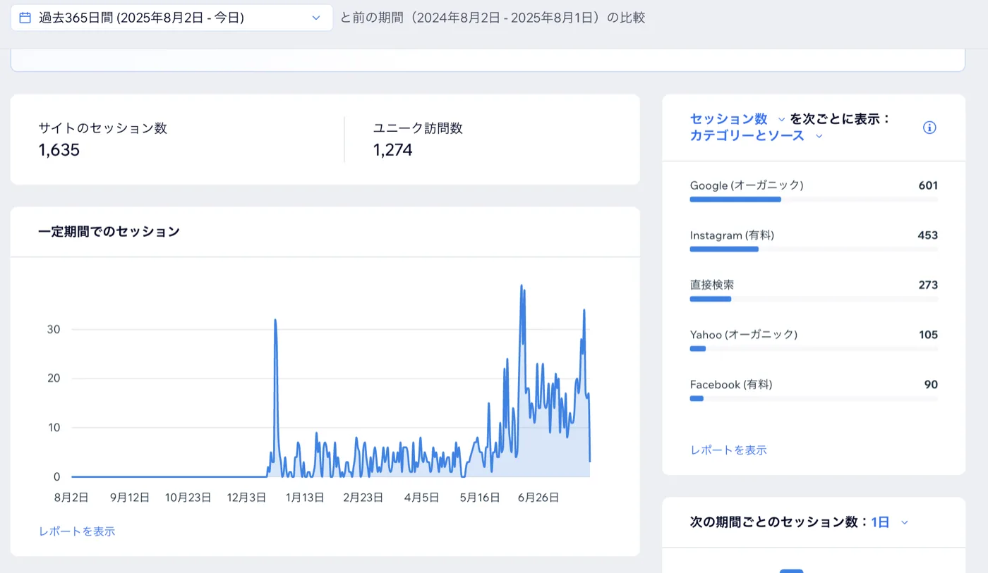Click the highest peak in the sessions chart

click(522, 286)
